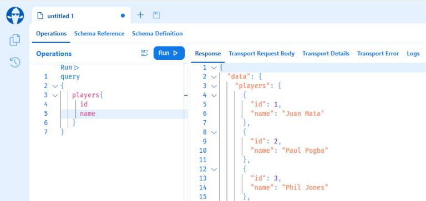
Task: Add a new tab with plus icon
Action: coord(140,15)
